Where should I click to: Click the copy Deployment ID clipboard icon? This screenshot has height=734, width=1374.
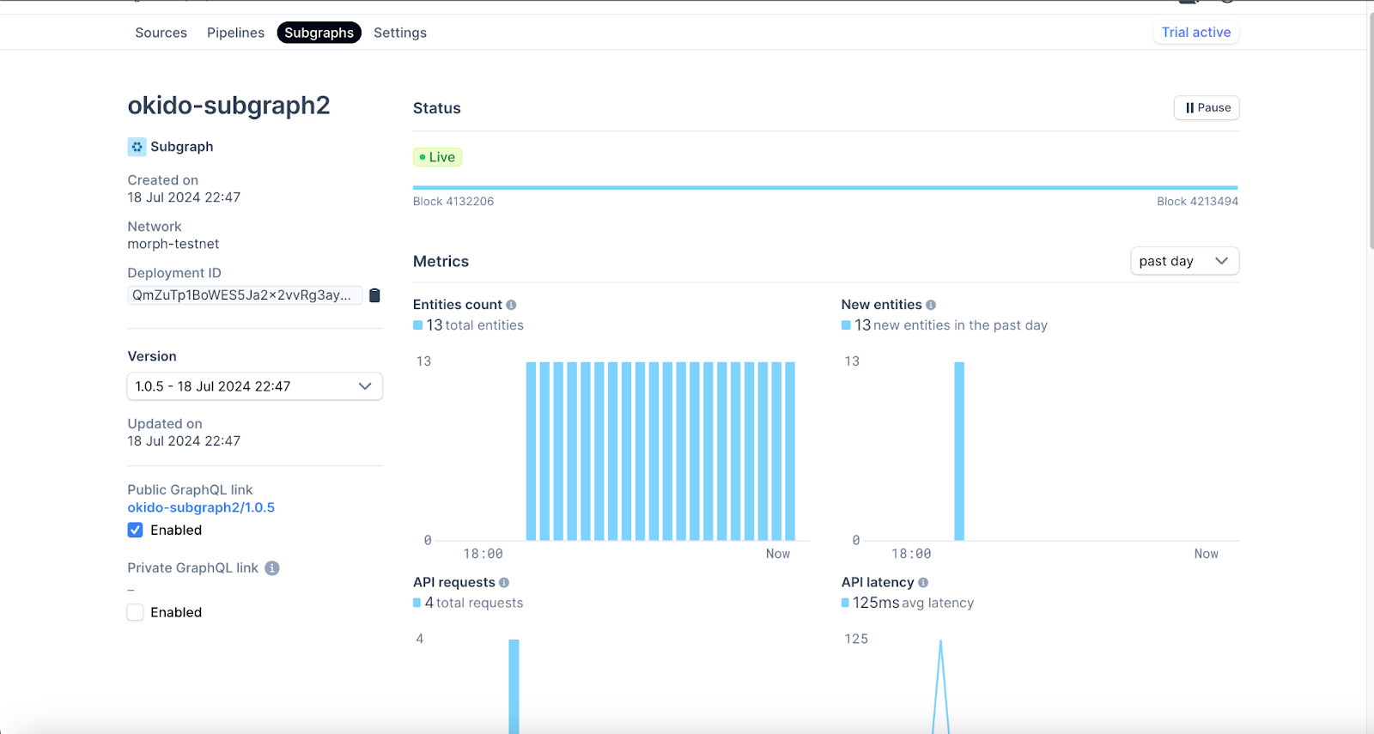[374, 295]
